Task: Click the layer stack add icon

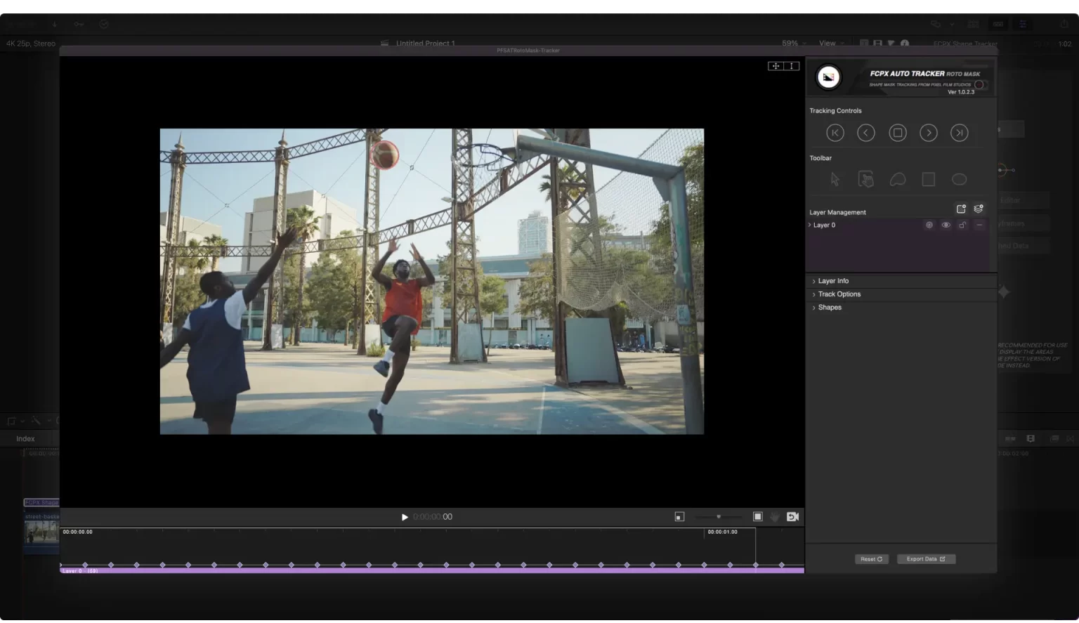Action: [x=979, y=209]
